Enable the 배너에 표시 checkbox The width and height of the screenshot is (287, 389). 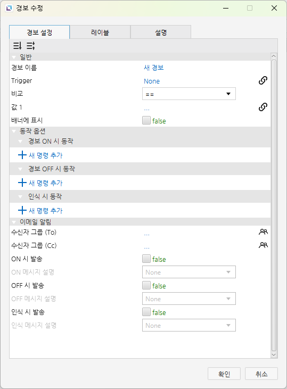[146, 120]
